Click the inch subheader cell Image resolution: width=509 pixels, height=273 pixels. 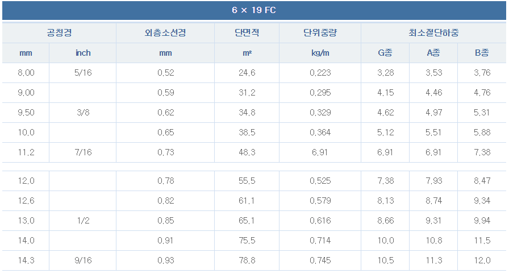pyautogui.click(x=83, y=53)
